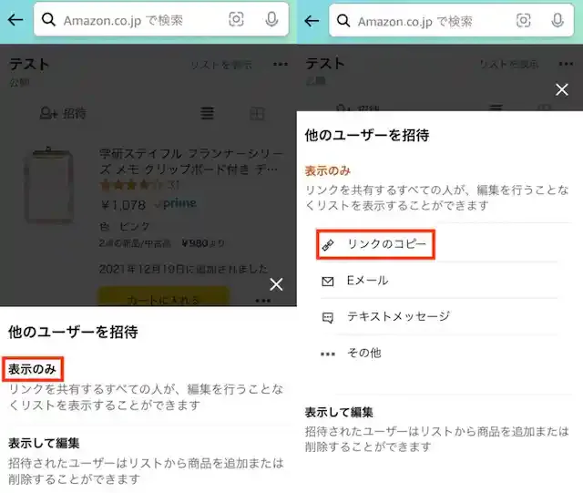Tap テスト list title in right screen

pos(325,63)
